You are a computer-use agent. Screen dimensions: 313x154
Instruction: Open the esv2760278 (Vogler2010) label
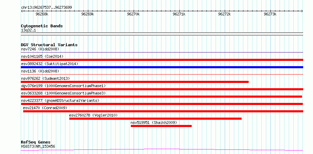(x=93, y=115)
